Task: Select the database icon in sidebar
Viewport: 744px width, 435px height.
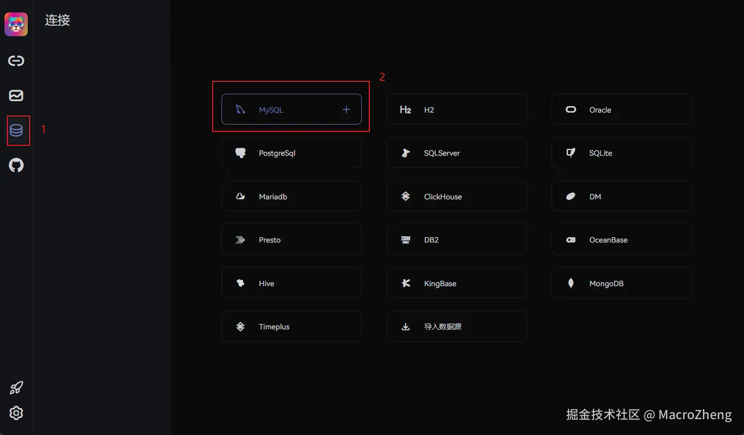Action: coord(16,130)
